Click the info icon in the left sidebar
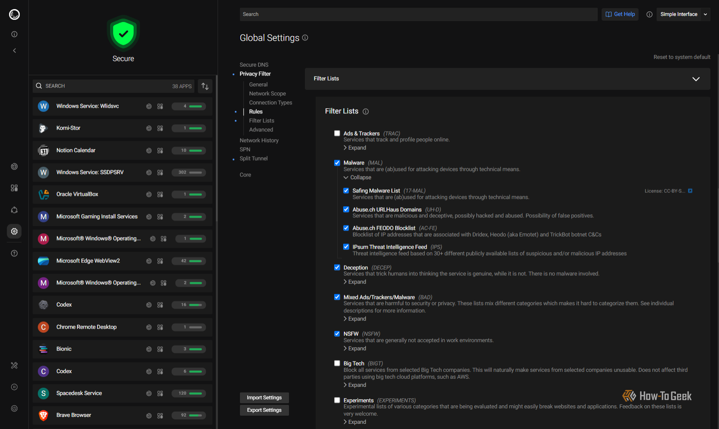 [14, 34]
